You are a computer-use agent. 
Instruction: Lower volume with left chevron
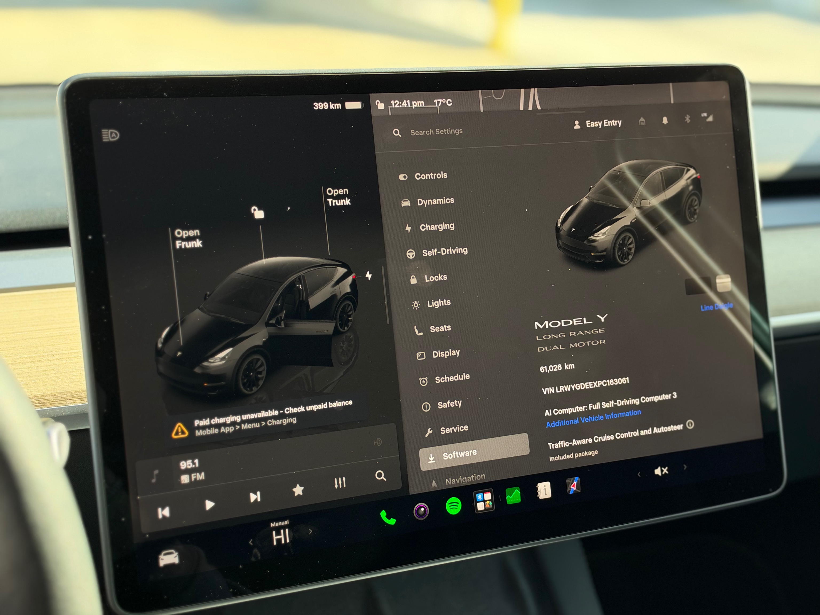point(639,474)
